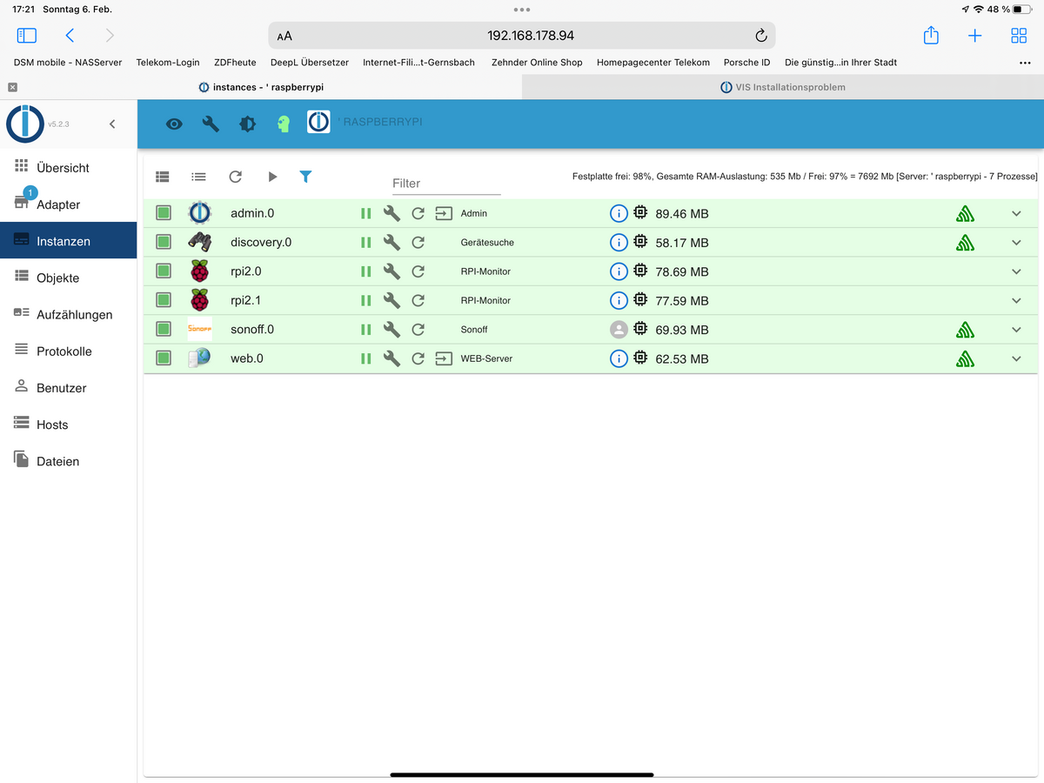Viewport: 1044px width, 783px height.
Task: Click the status square of admin.0
Action: [164, 213]
